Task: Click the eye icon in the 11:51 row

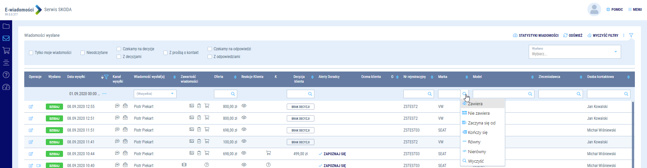Action: (244, 130)
